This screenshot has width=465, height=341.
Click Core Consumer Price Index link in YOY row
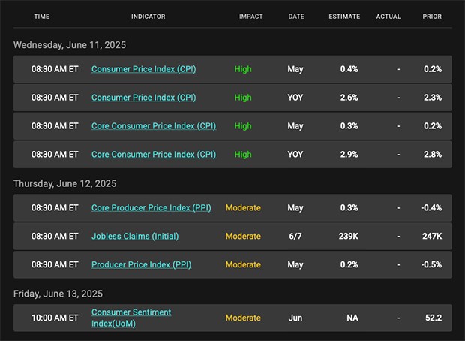click(153, 155)
